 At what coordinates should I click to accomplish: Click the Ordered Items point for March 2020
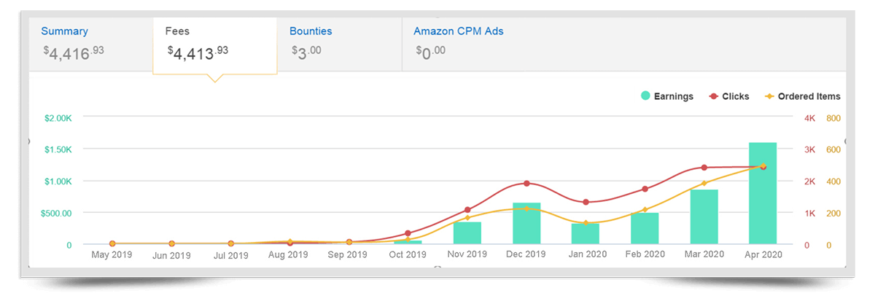coord(704,184)
